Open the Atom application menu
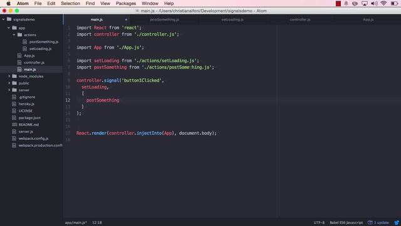Viewport: 401px width, 226px height. point(23,3)
